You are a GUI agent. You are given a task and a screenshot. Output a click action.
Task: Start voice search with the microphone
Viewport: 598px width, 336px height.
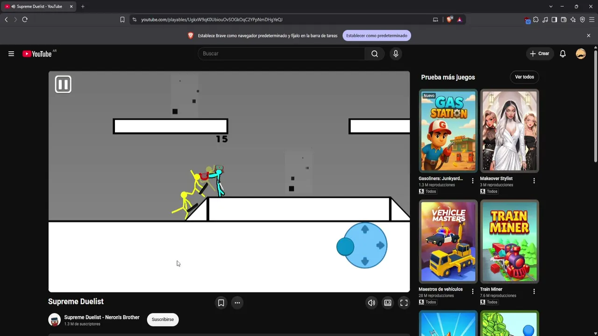tap(396, 54)
